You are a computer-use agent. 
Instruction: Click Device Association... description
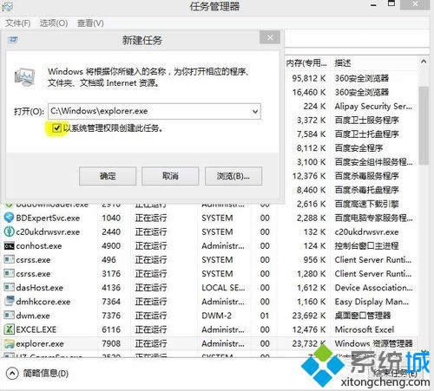tap(373, 288)
